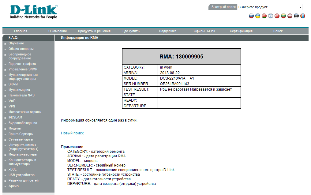Click the 'RMA: 130009905' table heading
311x195 pixels.
(181, 57)
